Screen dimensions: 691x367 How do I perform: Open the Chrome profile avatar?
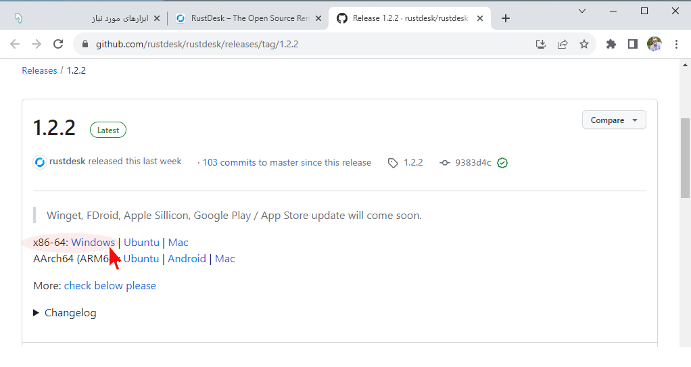coord(654,44)
